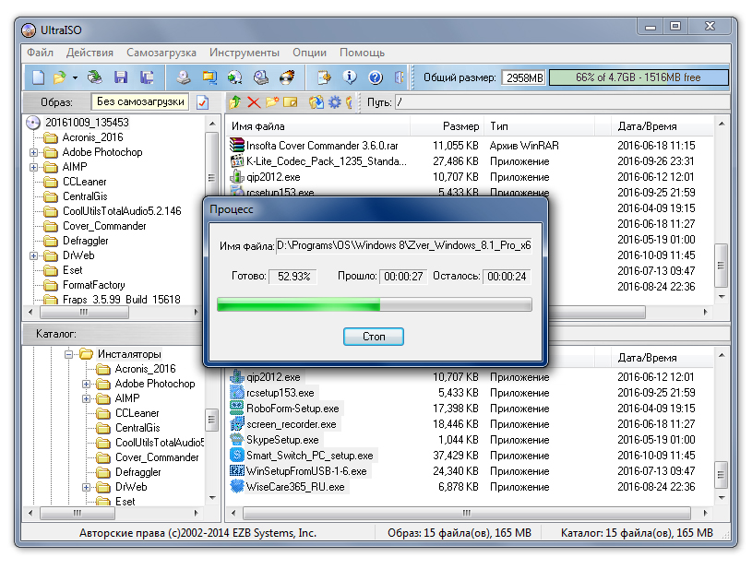Screen dimensions: 752x569
Task: Open the Инструменты menu
Action: click(x=245, y=53)
